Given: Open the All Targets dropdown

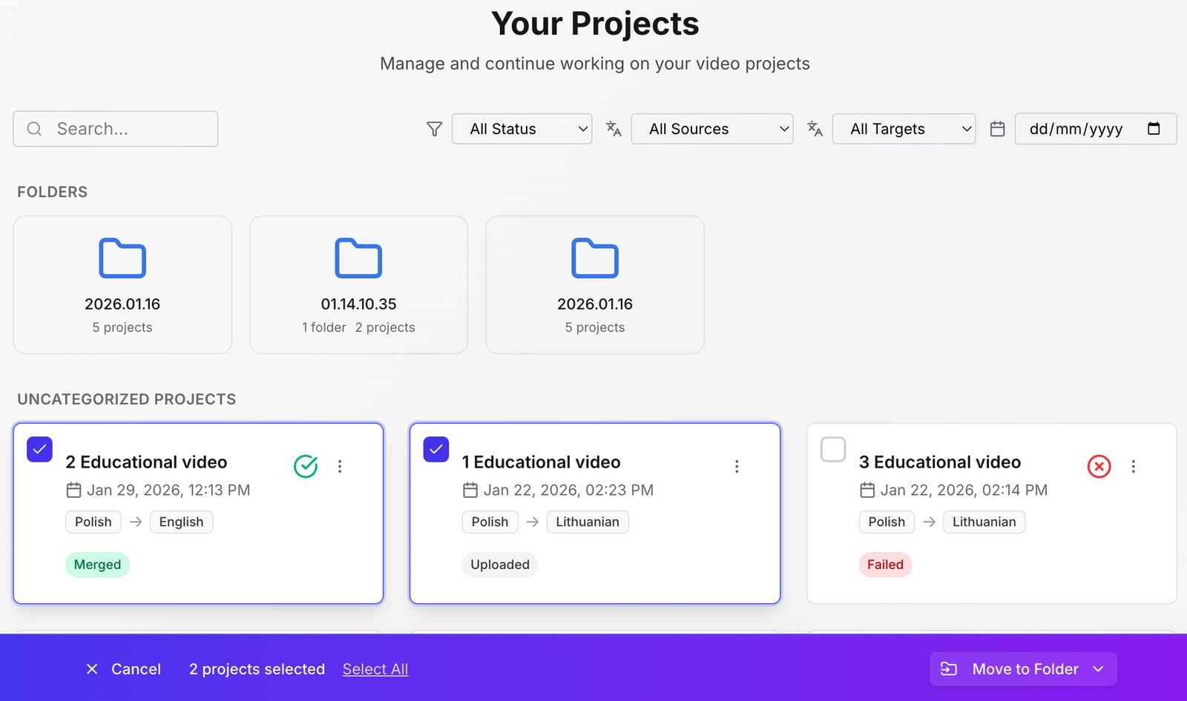Looking at the screenshot, I should pos(904,129).
